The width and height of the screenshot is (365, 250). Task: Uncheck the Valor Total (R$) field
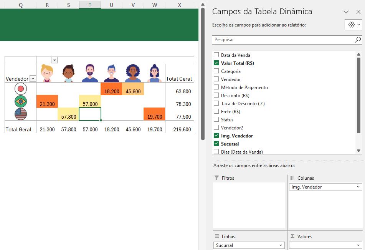point(217,63)
